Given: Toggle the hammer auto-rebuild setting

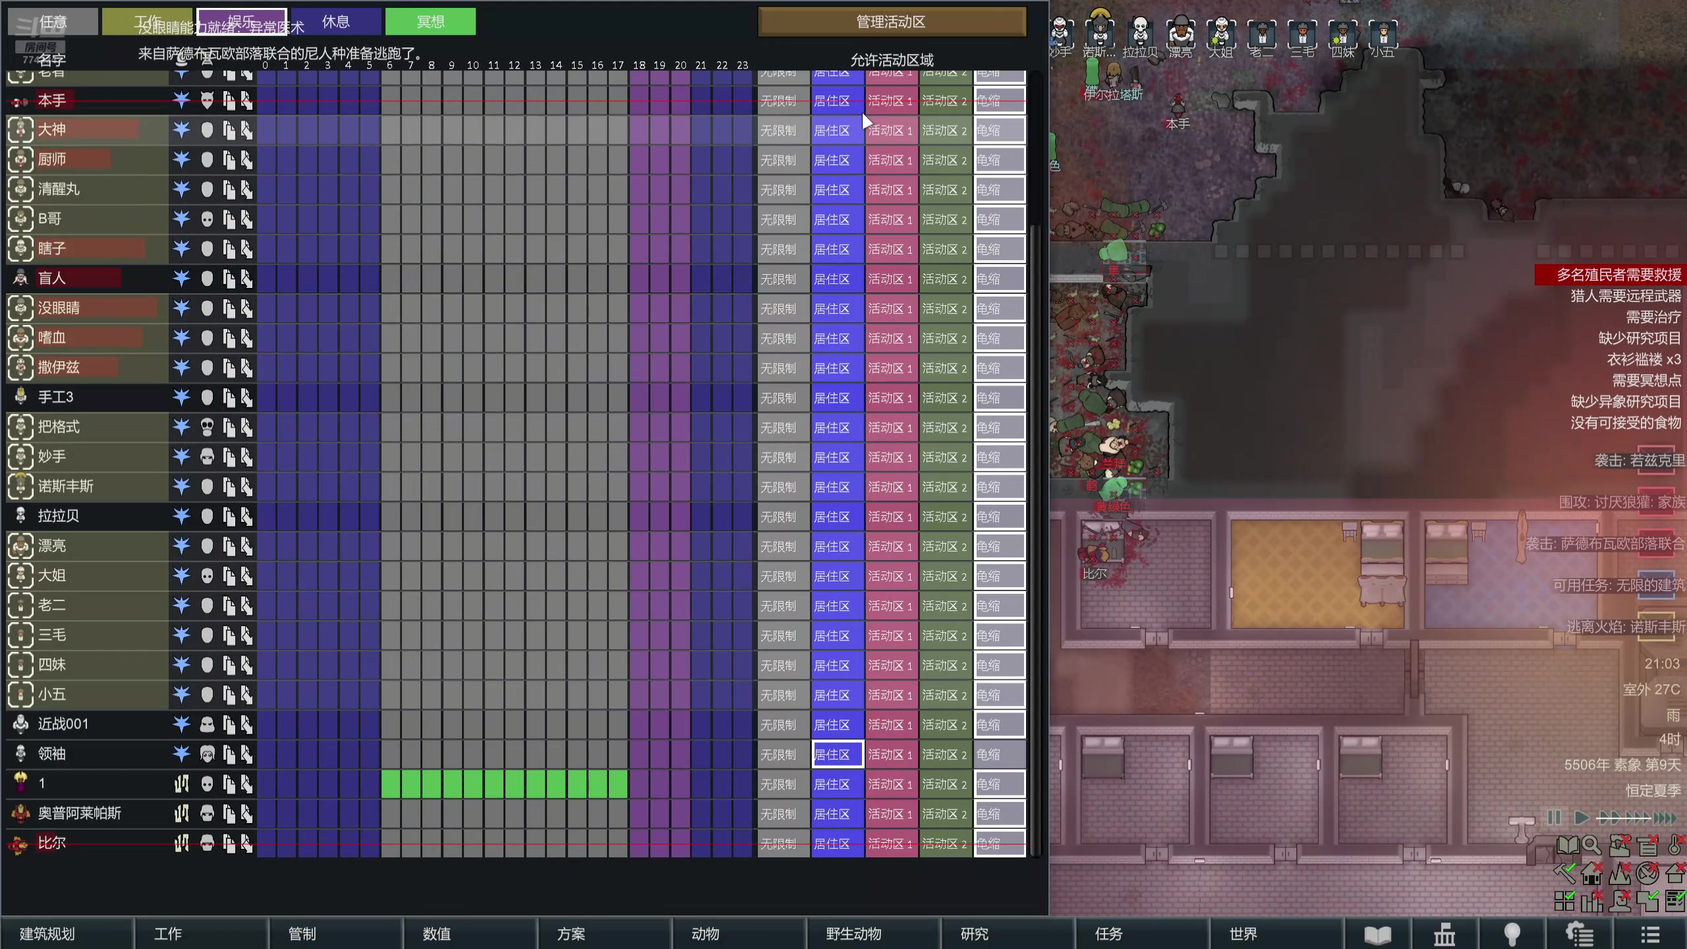Looking at the screenshot, I should pos(1564,873).
